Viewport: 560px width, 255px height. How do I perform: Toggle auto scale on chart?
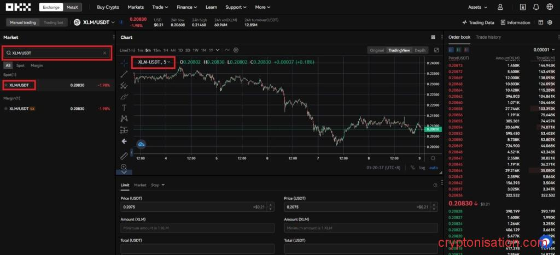[x=434, y=168]
